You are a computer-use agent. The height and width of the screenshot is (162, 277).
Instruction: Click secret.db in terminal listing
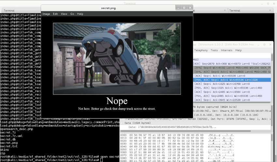tap(8, 140)
